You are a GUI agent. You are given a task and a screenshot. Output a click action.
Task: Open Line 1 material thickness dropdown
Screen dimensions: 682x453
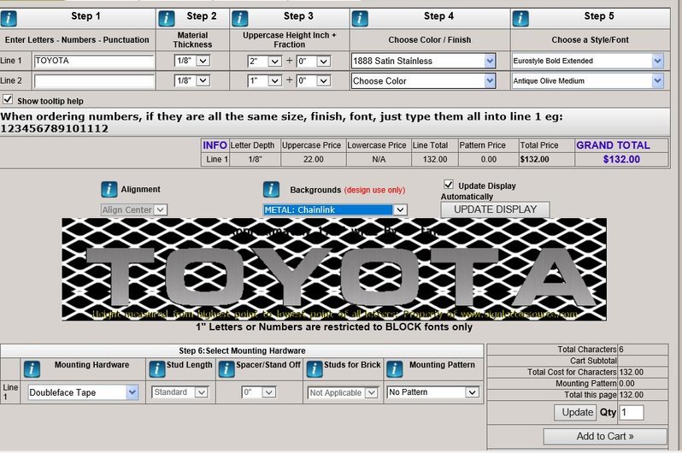192,61
